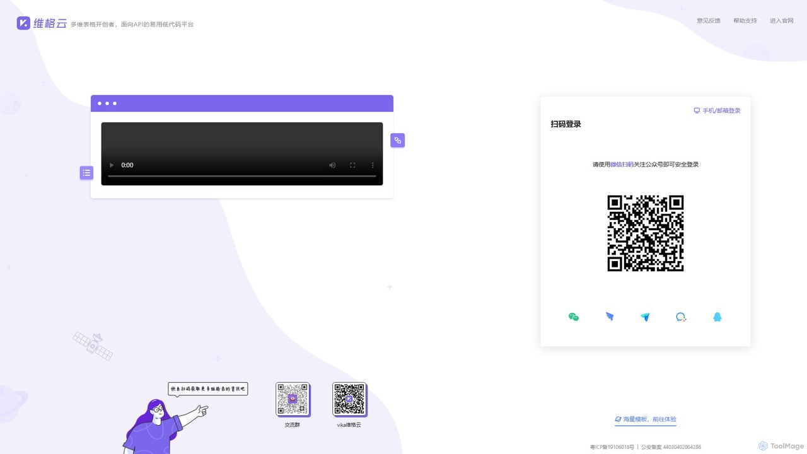The height and width of the screenshot is (454, 807).
Task: Open the video more-options menu
Action: [373, 165]
